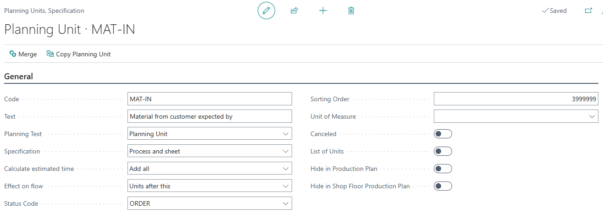Click the Status Code label
603x219 pixels.
tap(21, 203)
